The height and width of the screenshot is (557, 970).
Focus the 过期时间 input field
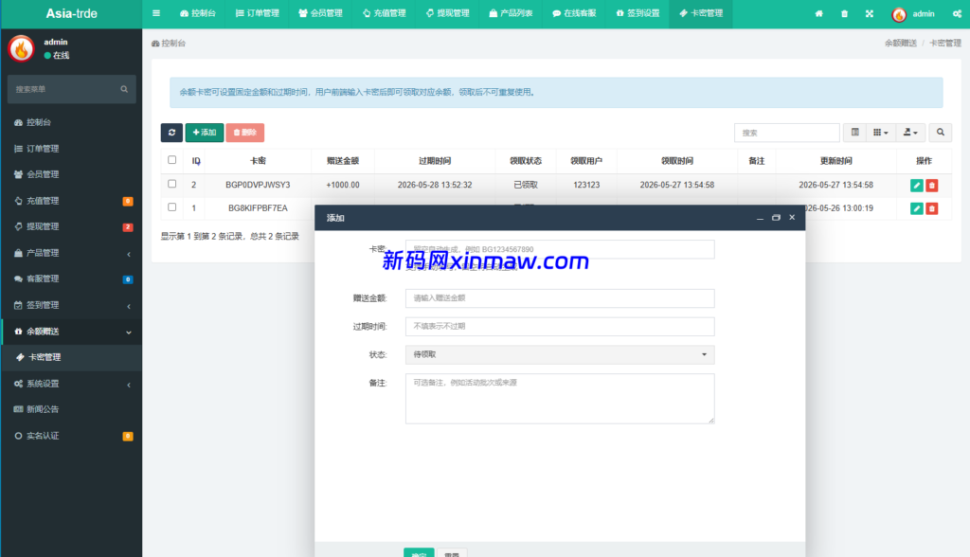(x=560, y=326)
